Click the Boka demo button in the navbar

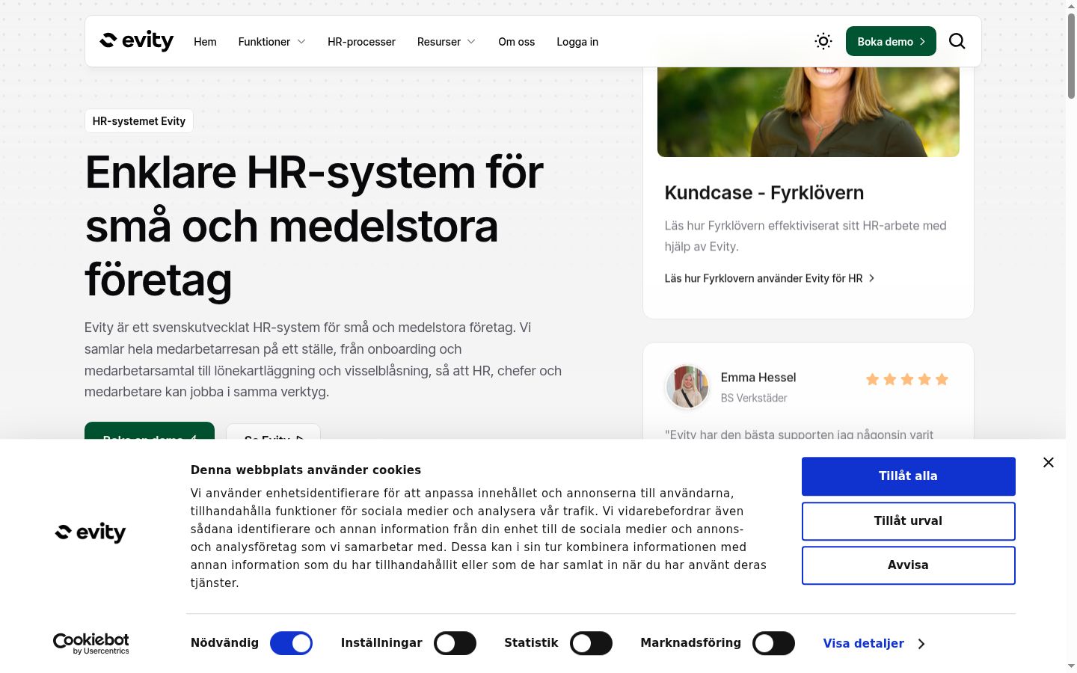(891, 41)
